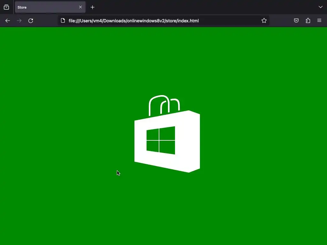Click the address bar URL field

[163, 21]
